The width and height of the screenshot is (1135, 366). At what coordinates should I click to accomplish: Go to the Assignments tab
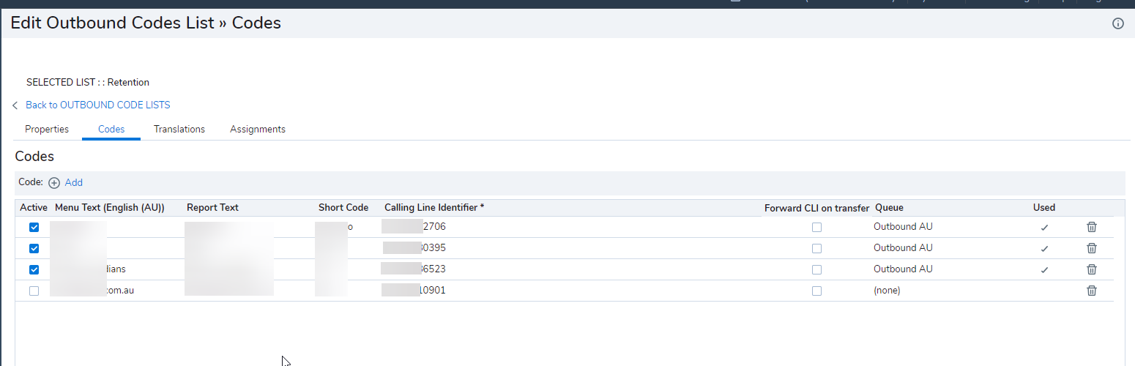(x=258, y=130)
